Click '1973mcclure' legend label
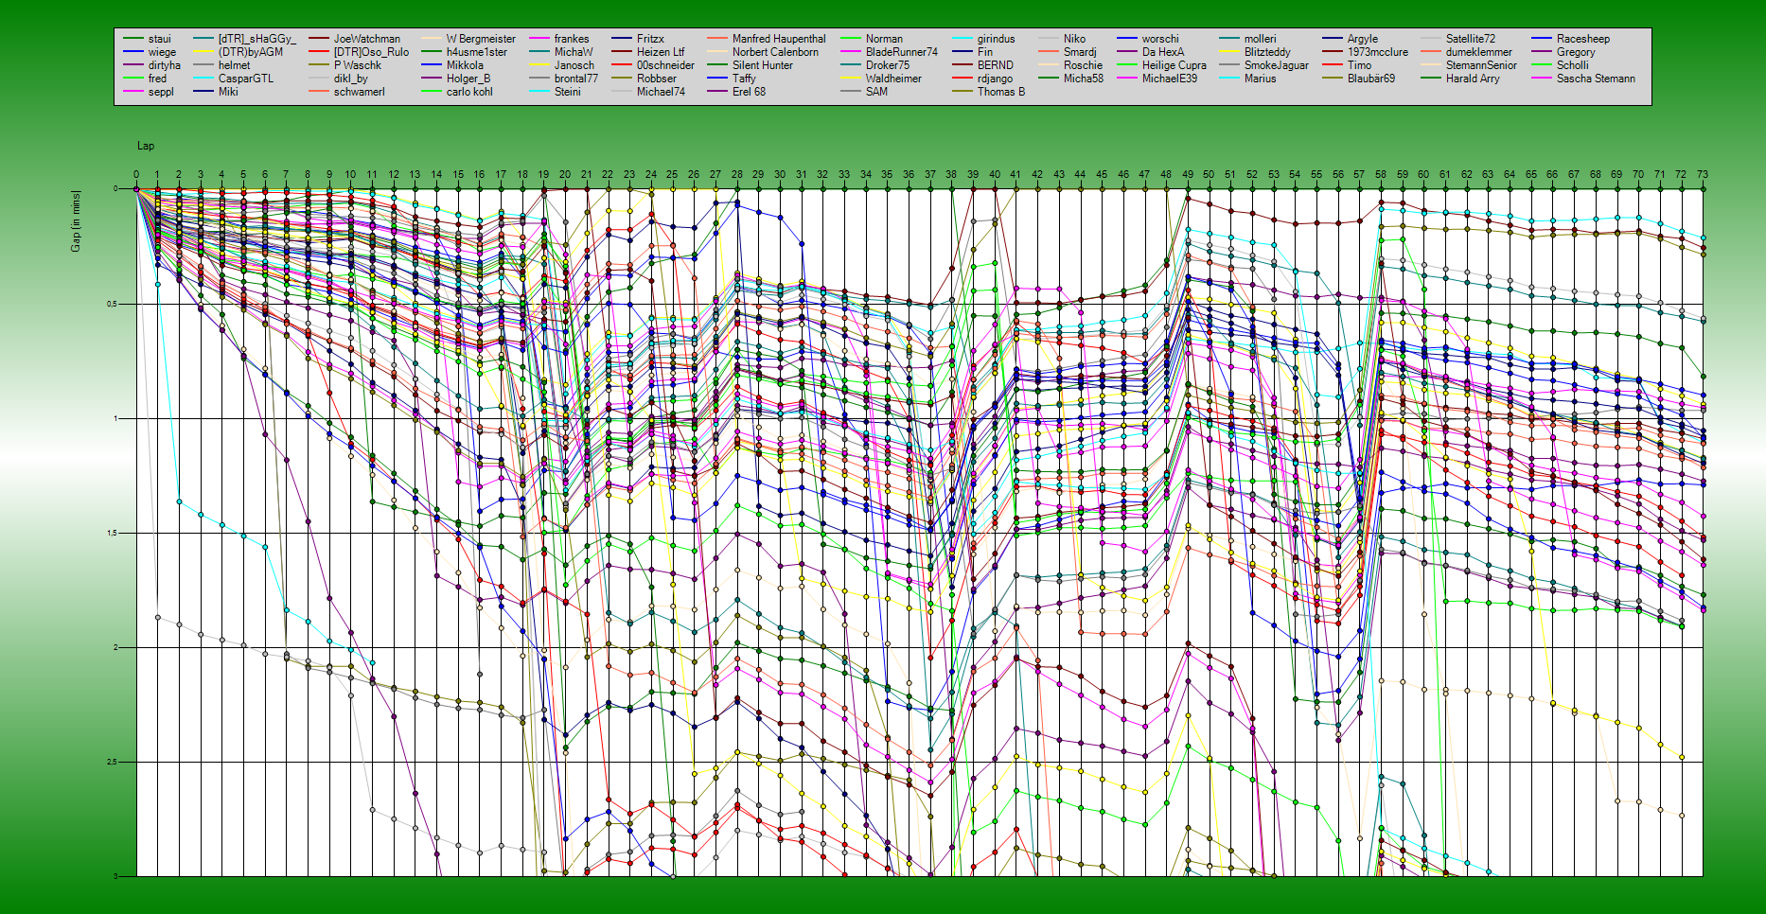This screenshot has height=914, width=1766. pyautogui.click(x=1366, y=52)
